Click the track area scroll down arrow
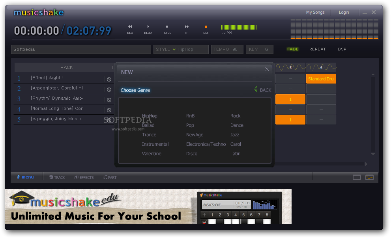The width and height of the screenshot is (391, 238). pyautogui.click(x=373, y=154)
